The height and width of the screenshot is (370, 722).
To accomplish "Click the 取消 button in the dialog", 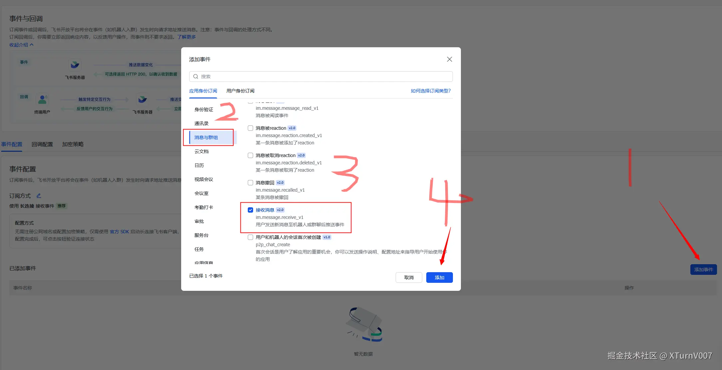I will pos(409,277).
